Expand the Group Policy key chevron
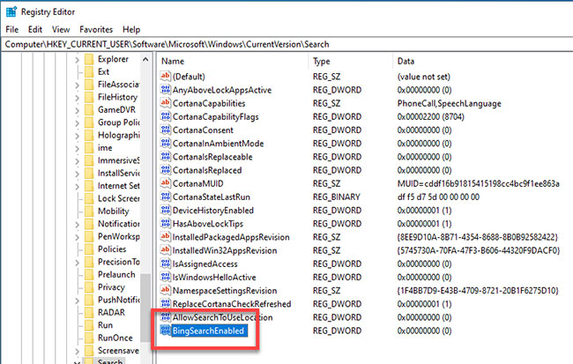 point(77,123)
